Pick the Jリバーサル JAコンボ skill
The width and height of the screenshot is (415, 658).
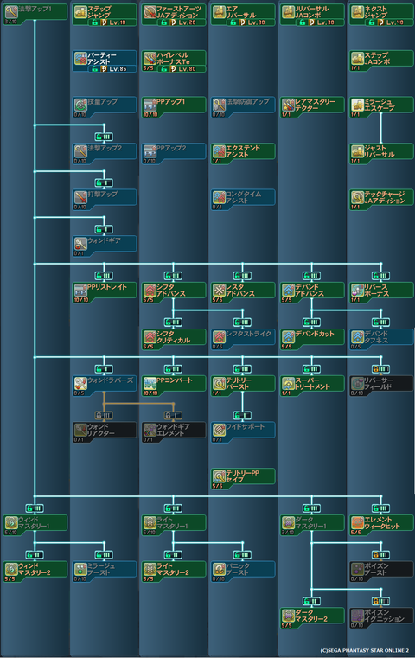[312, 15]
